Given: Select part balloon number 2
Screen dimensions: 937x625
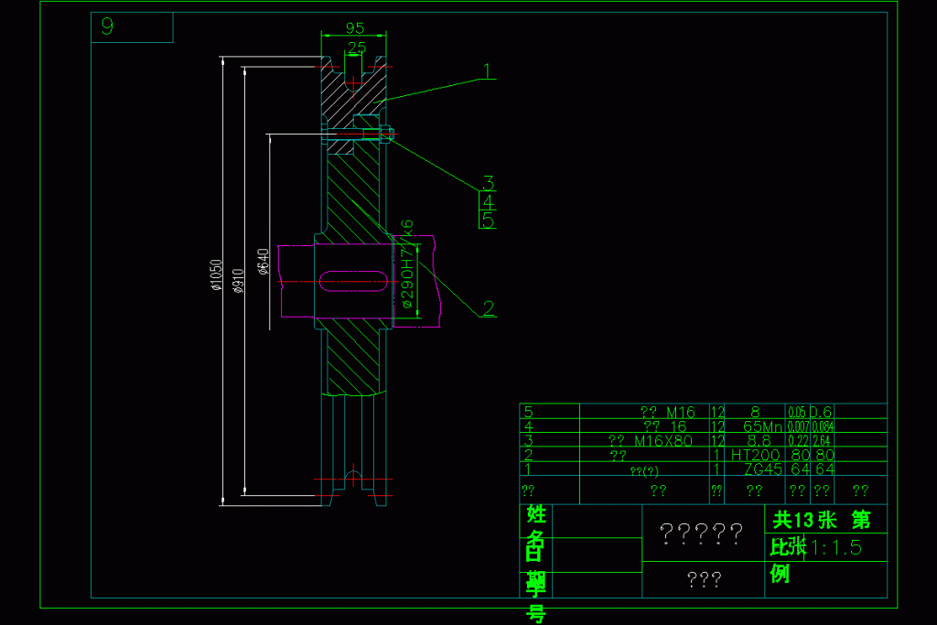Looking at the screenshot, I should tap(488, 308).
